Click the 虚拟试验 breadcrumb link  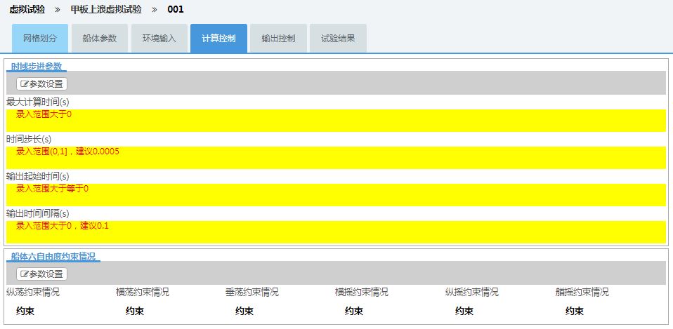27,9
